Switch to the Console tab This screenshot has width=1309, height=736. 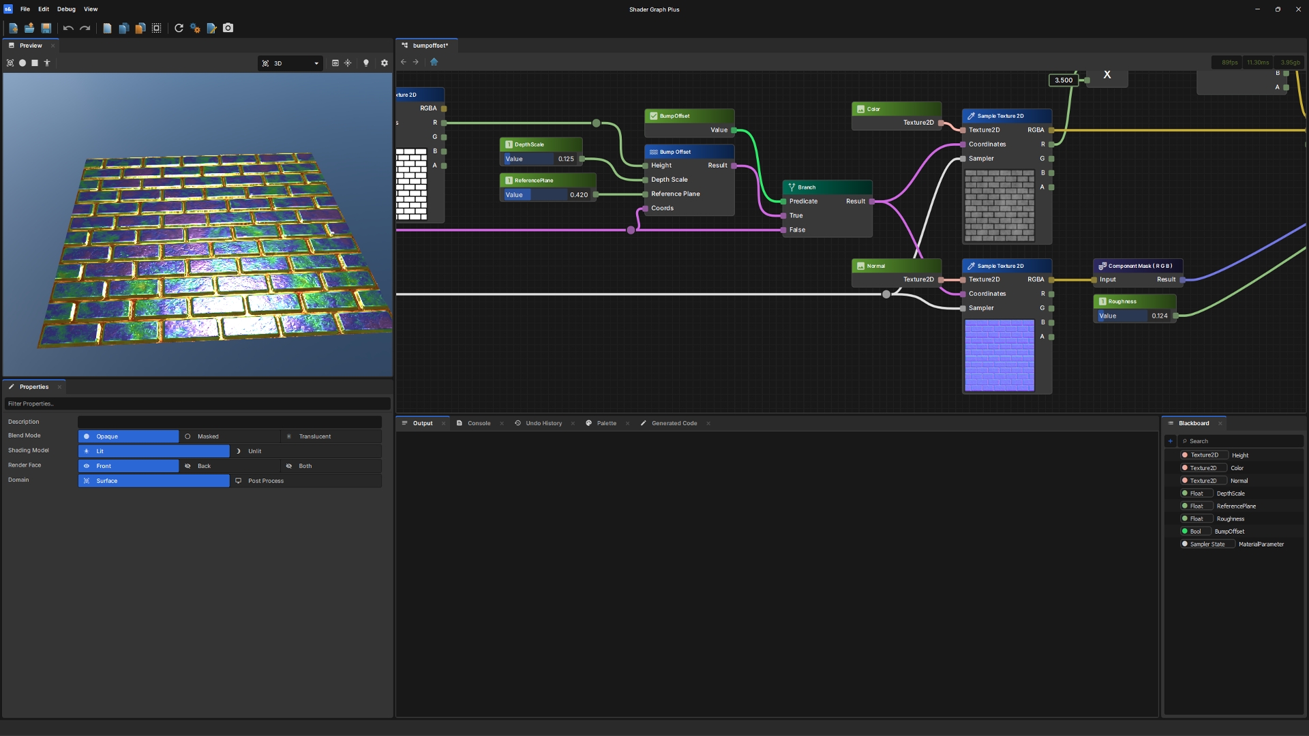[479, 423]
